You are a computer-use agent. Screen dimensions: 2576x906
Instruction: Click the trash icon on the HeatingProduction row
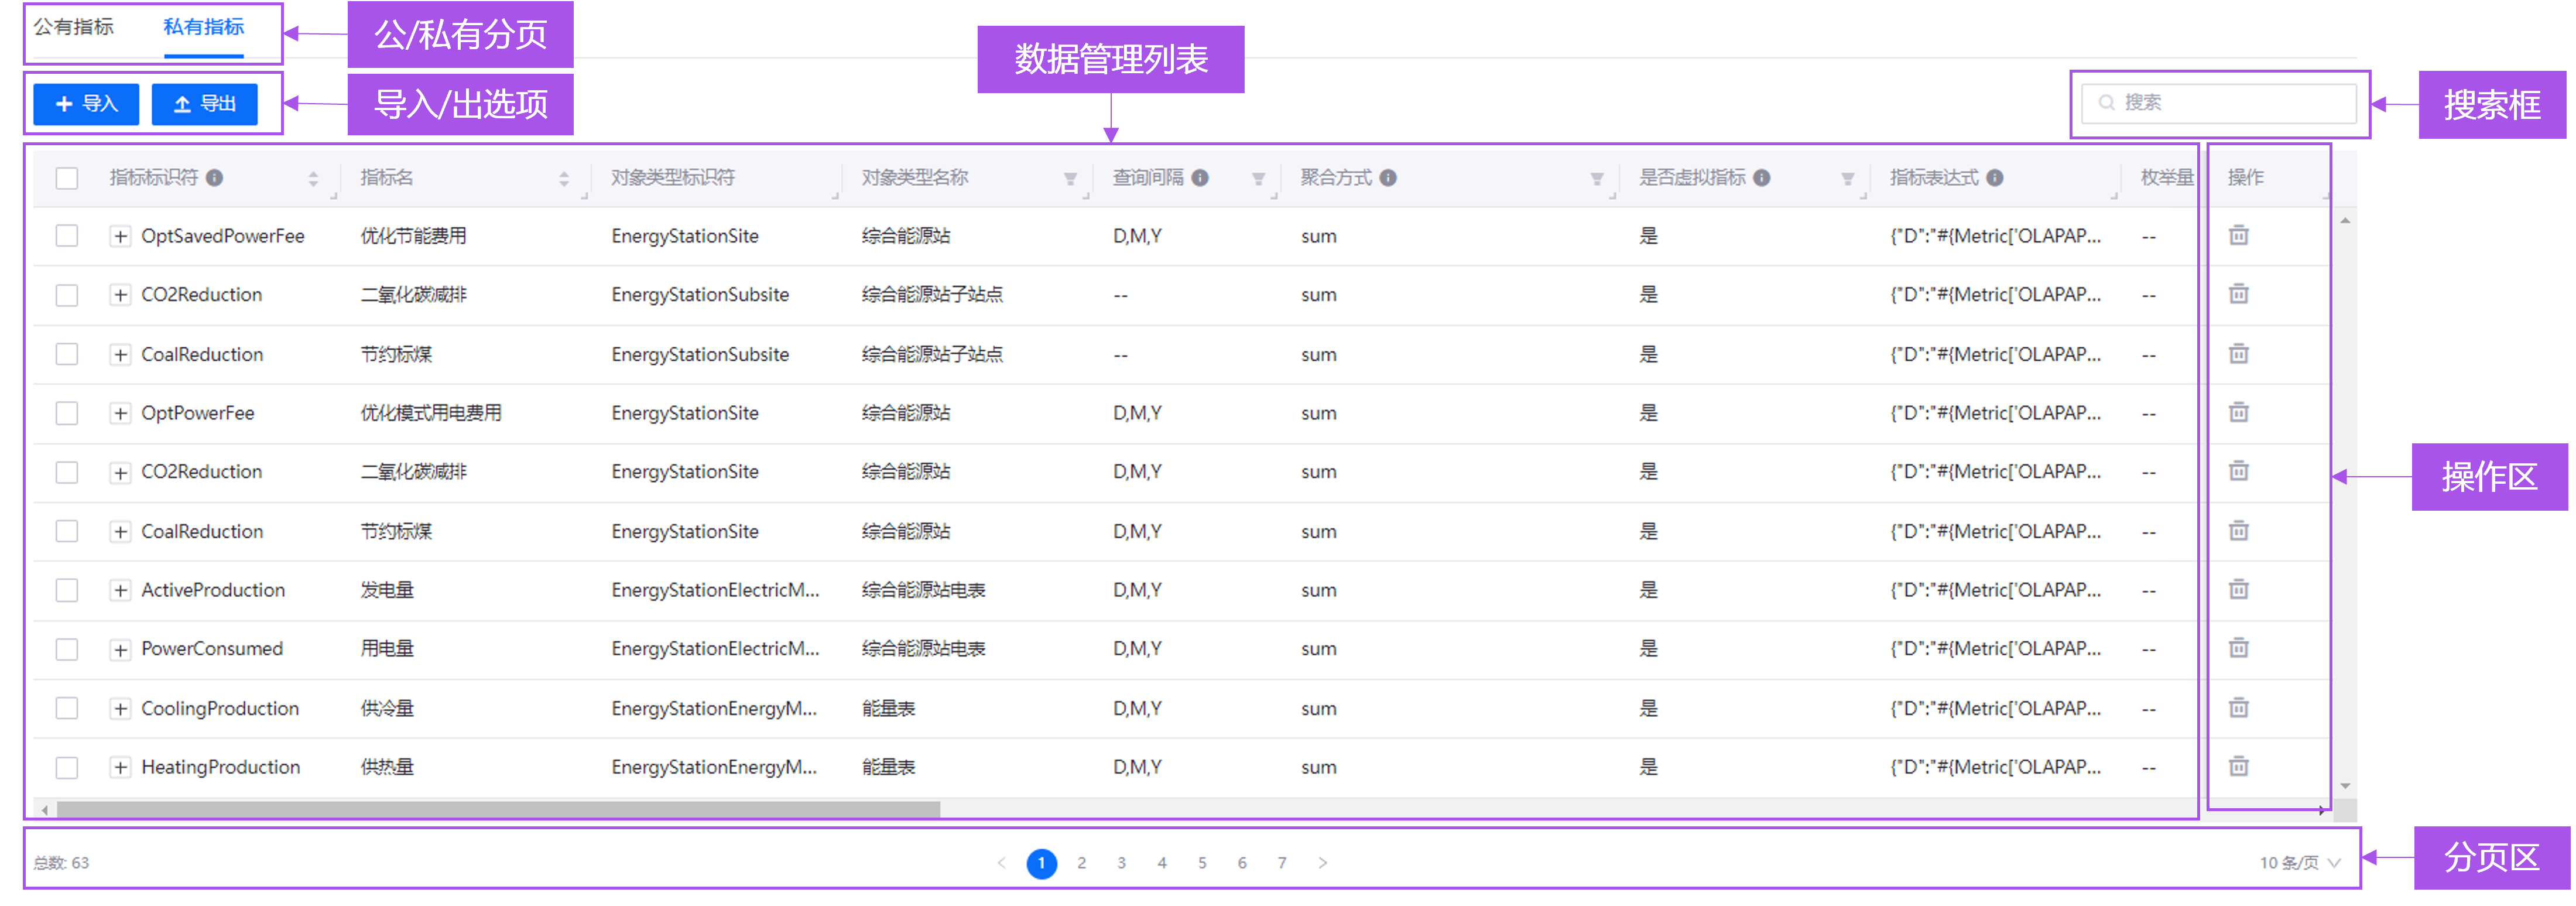(x=2238, y=767)
